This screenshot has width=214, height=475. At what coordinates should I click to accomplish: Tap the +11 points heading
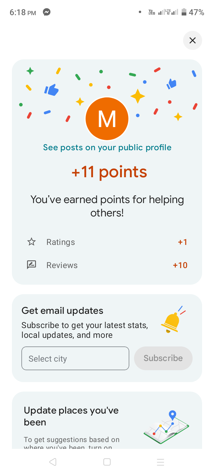(109, 172)
